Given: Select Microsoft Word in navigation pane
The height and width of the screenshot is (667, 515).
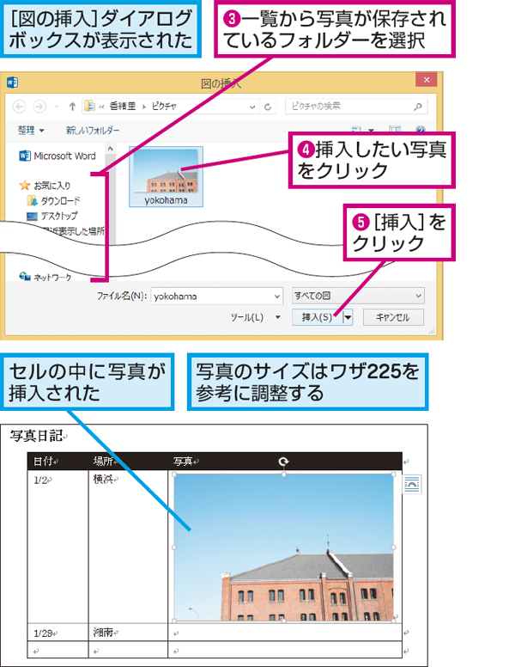Looking at the screenshot, I should (58, 156).
